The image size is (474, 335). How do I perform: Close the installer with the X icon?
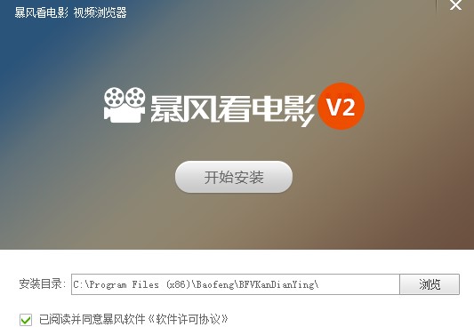click(455, 4)
